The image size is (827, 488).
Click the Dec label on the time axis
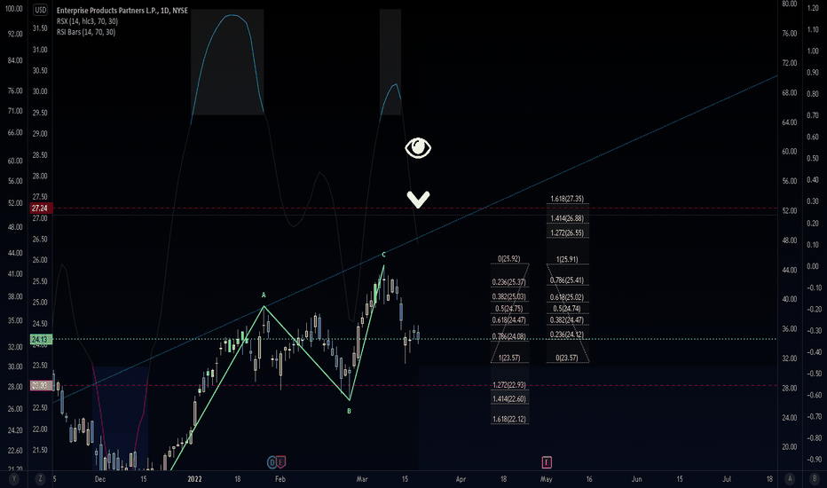point(99,479)
